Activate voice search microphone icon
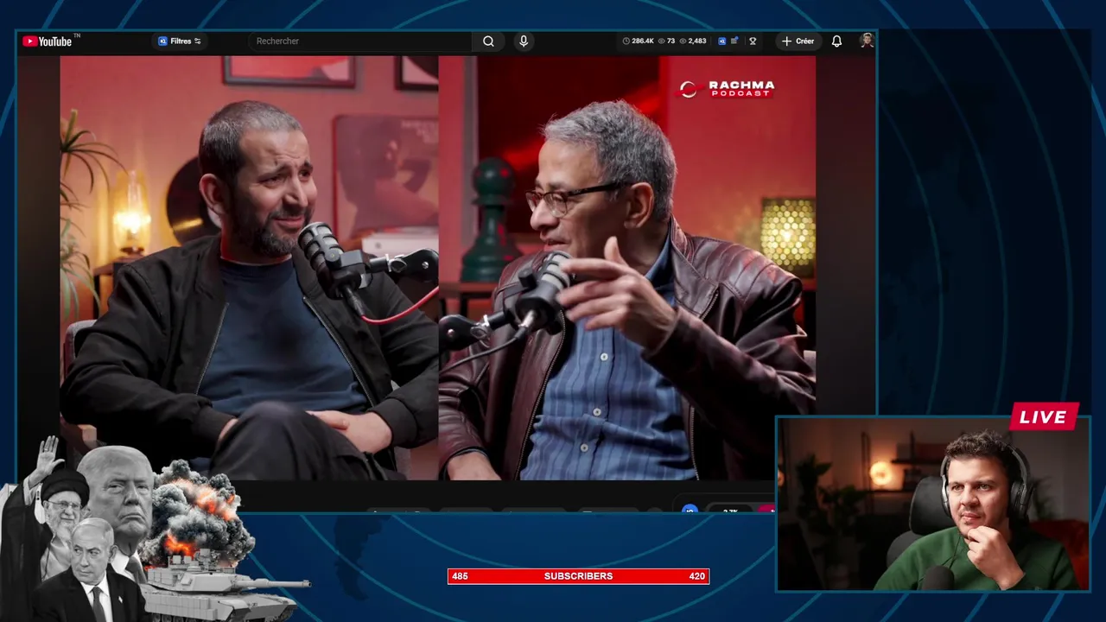The height and width of the screenshot is (622, 1106). point(523,41)
